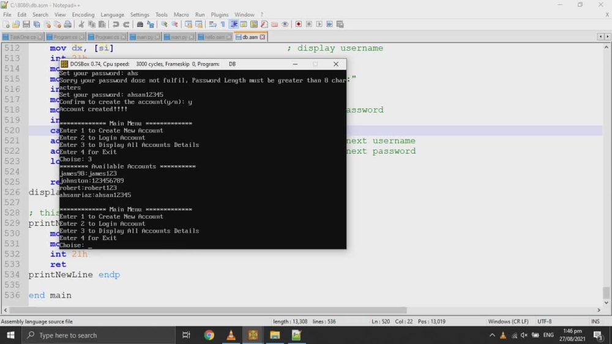Click the Copy toolbar icon
The height and width of the screenshot is (344, 612).
[x=92, y=24]
